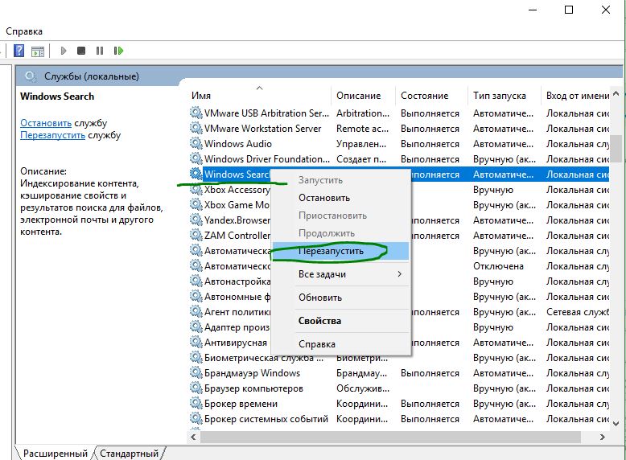Select the Брокер системных событий service name

[266, 419]
